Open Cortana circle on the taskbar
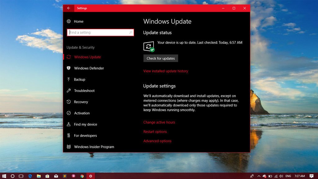Screen dimensions: 318x179 [12, 176]
